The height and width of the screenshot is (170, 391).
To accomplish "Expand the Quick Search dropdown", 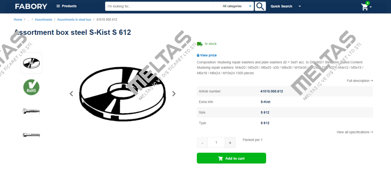I will coord(285,6).
